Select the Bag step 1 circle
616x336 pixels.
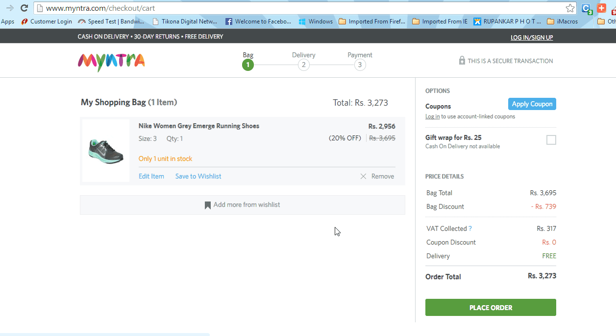pos(248,65)
